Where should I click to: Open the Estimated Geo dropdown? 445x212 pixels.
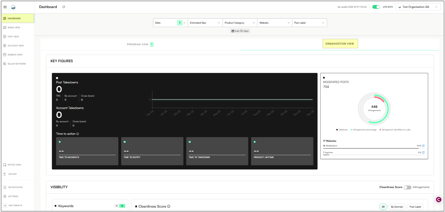click(205, 23)
